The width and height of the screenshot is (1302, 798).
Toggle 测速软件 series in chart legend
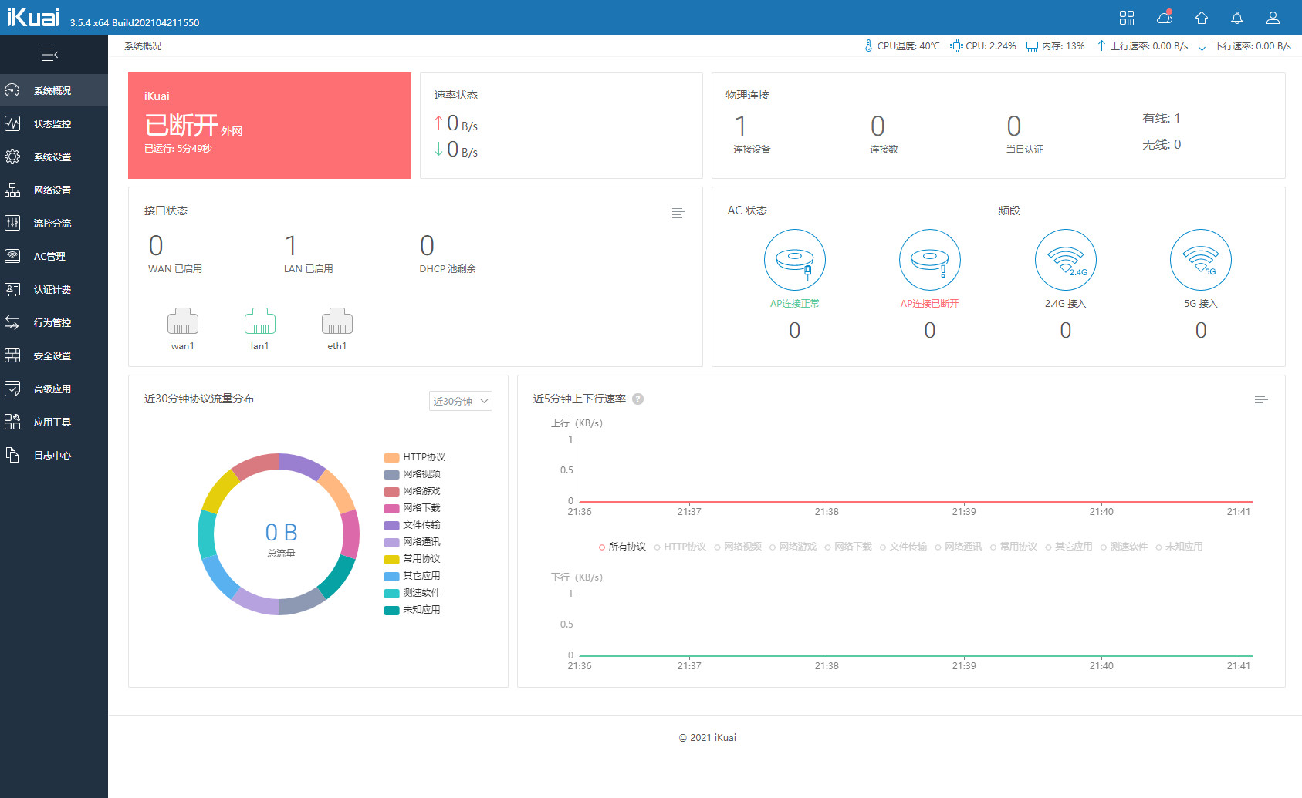[x=1124, y=547]
